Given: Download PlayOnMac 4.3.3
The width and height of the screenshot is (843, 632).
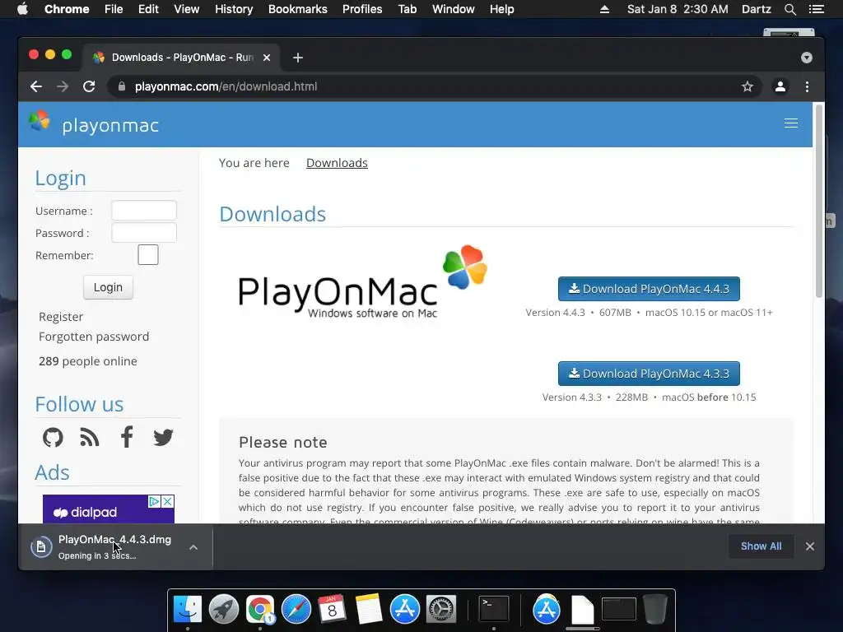Looking at the screenshot, I should tap(649, 374).
